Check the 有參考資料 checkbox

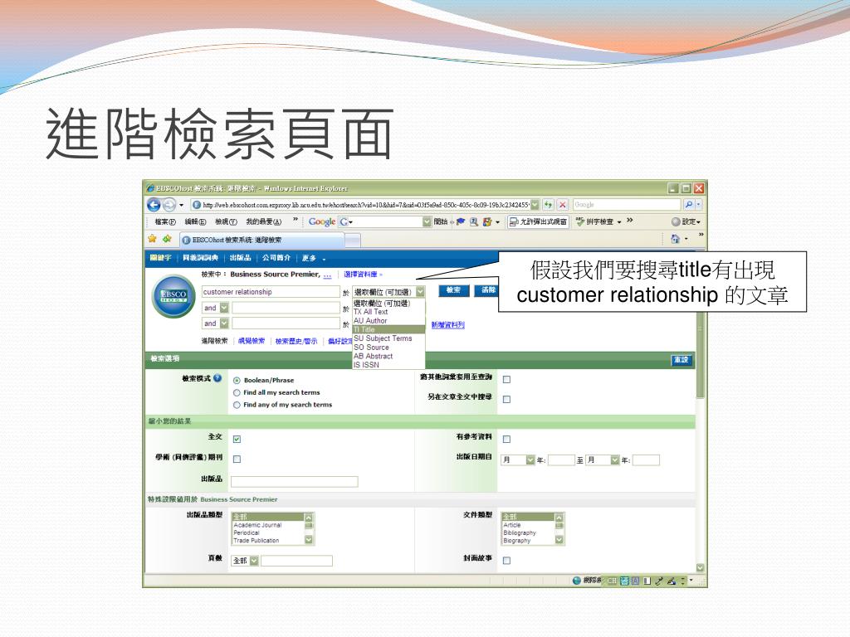click(506, 439)
